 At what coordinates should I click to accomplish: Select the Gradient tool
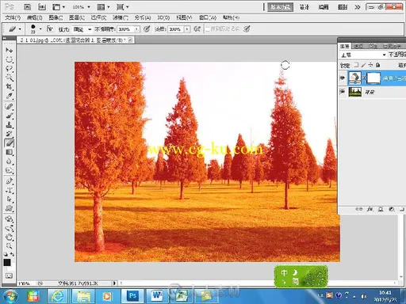click(10, 152)
